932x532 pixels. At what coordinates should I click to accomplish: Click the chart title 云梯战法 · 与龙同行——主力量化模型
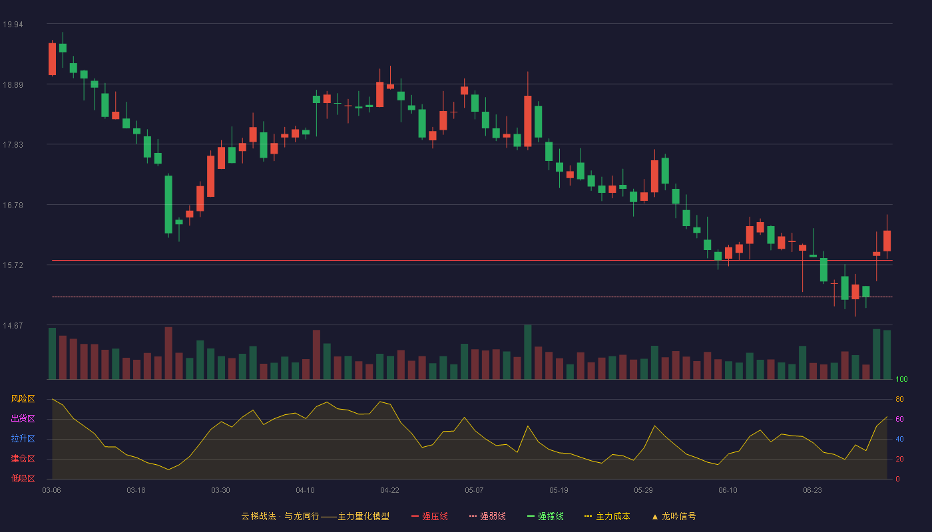[315, 516]
